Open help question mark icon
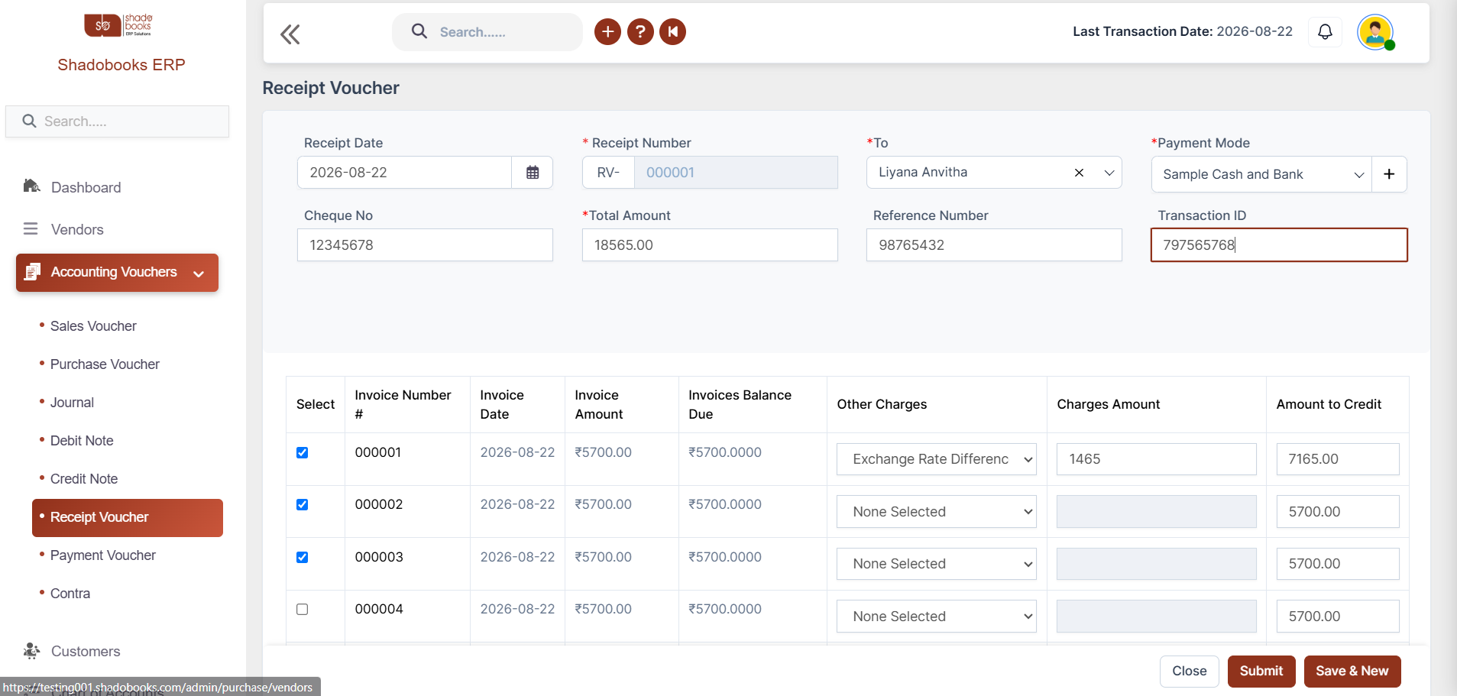Screen dimensions: 1457x696 pyautogui.click(x=640, y=31)
